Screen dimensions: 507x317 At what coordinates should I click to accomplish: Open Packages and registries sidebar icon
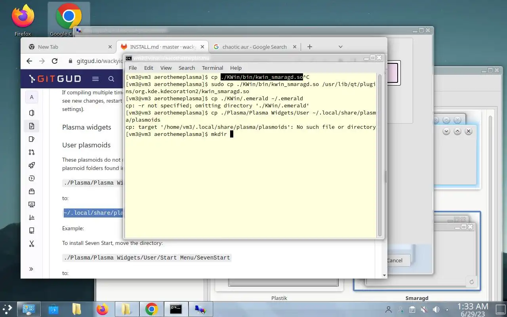click(x=32, y=191)
